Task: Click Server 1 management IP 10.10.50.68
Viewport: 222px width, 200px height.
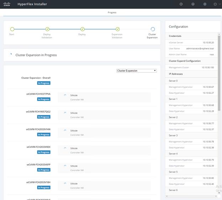Action: 208,105
